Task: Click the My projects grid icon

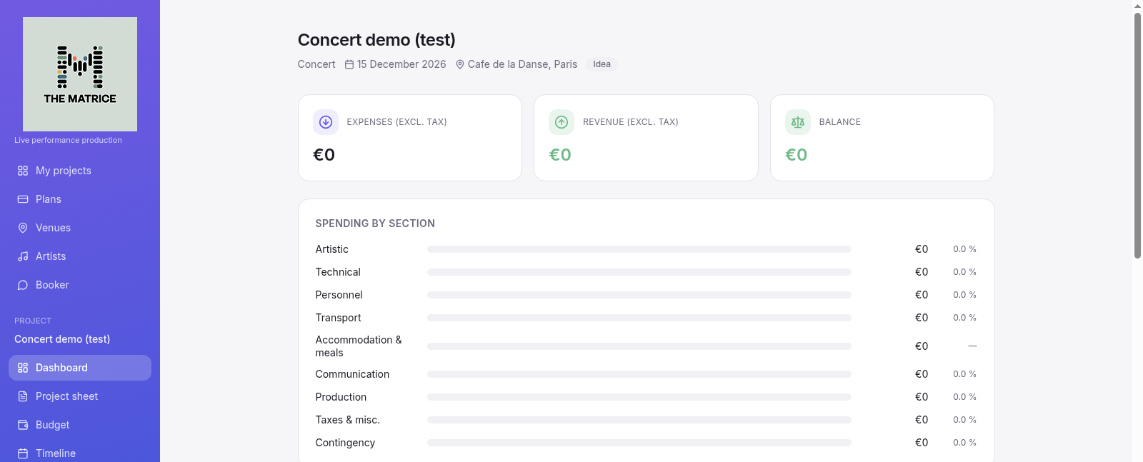Action: (23, 171)
